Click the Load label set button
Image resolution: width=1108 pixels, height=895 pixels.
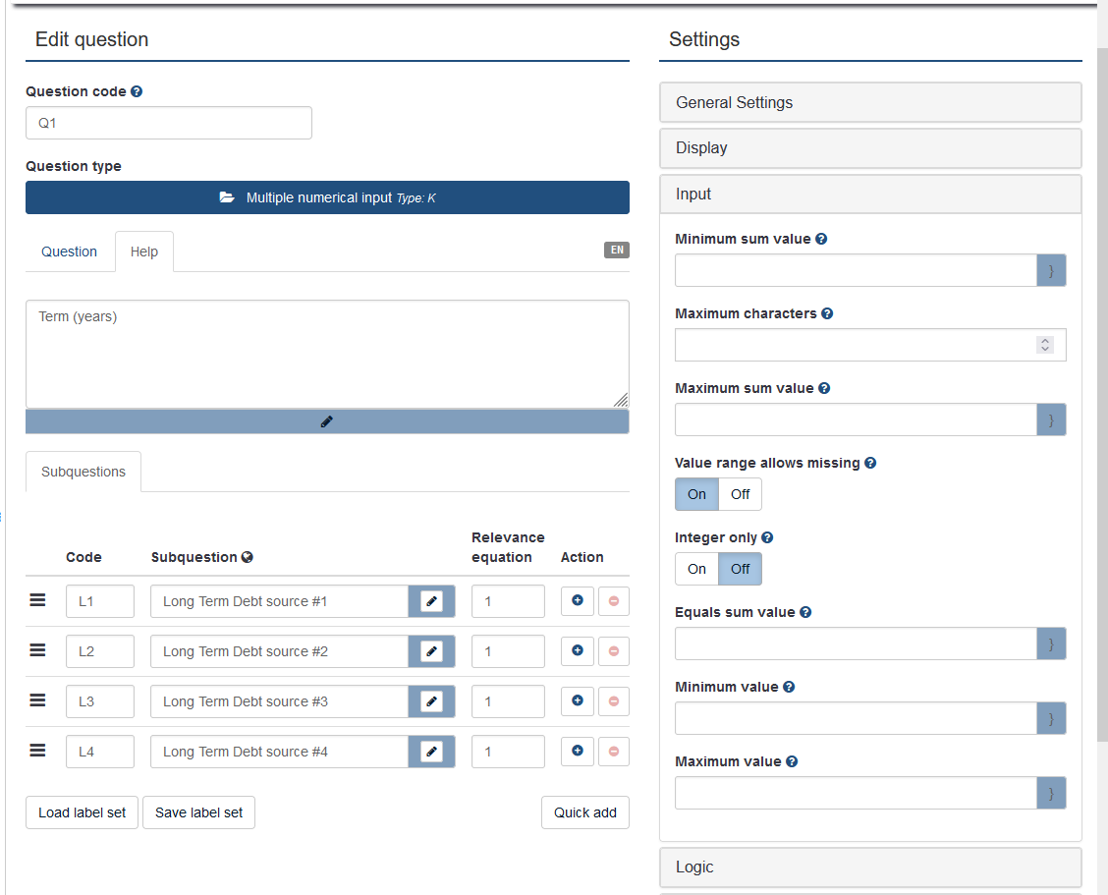(83, 812)
